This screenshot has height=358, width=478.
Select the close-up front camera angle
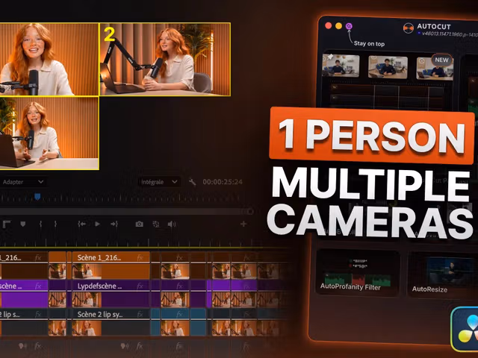(49, 60)
